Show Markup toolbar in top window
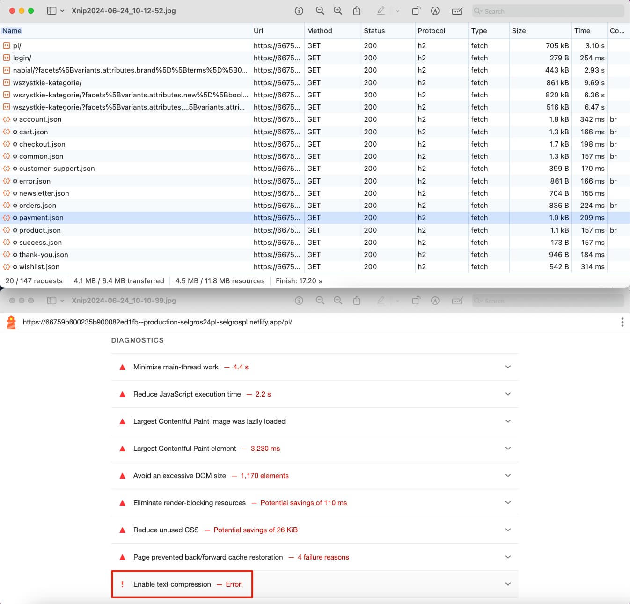Screen dimensions: 630x604 tap(435, 11)
